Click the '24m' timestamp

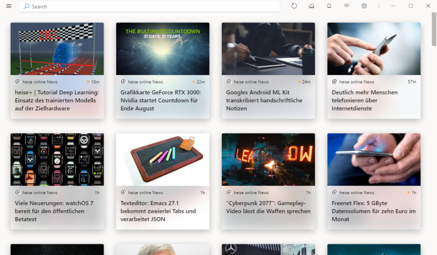point(306,82)
